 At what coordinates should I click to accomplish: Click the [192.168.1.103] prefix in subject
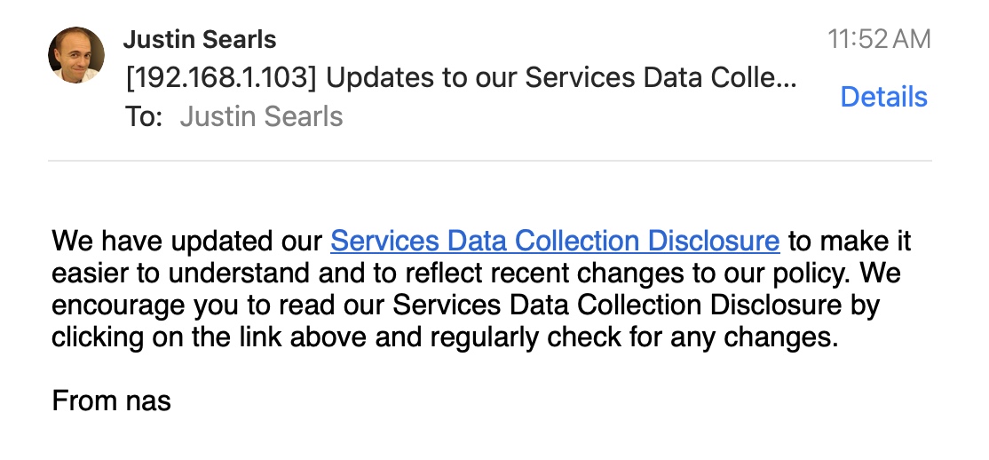tap(221, 78)
